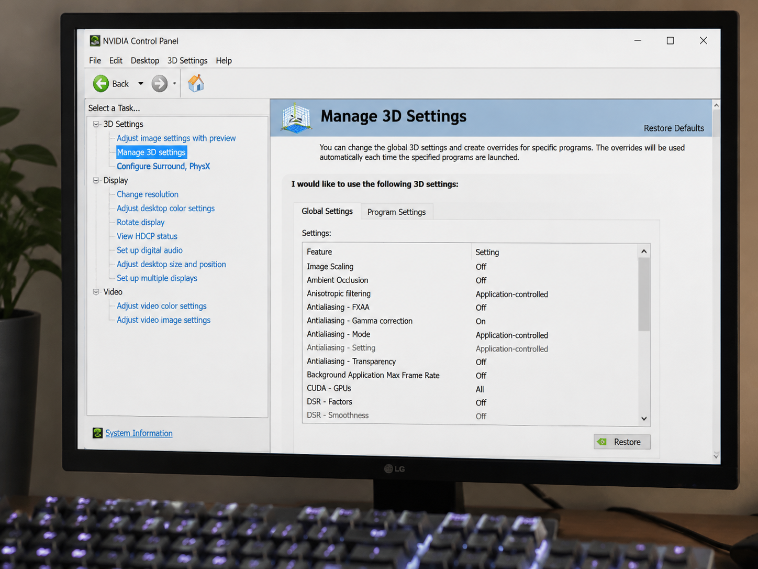Click the On value for Gamma correction
This screenshot has width=758, height=569.
coord(481,321)
